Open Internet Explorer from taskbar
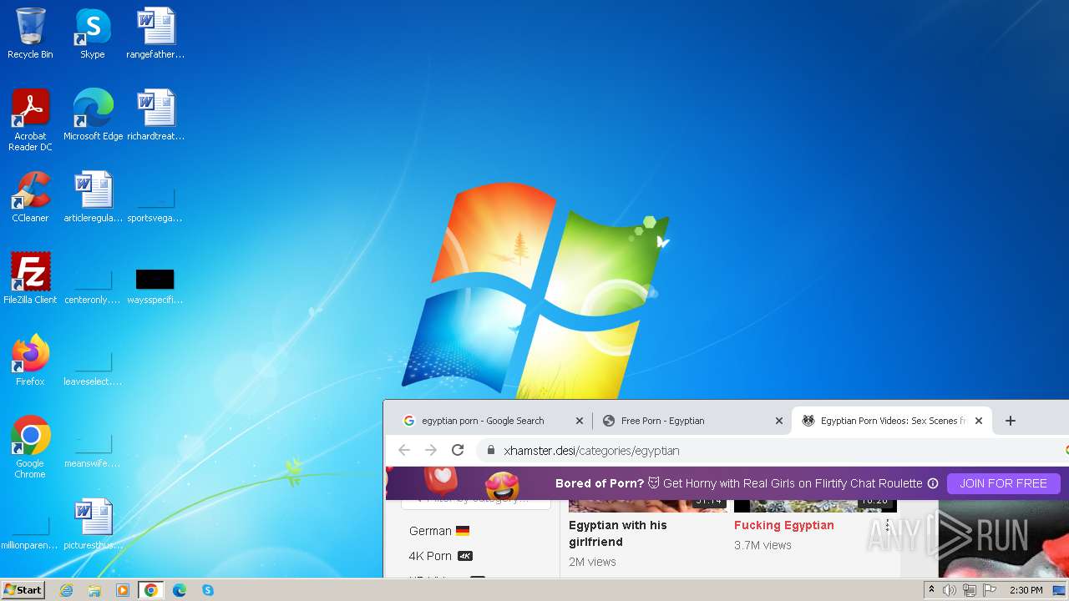The width and height of the screenshot is (1069, 601). click(66, 590)
